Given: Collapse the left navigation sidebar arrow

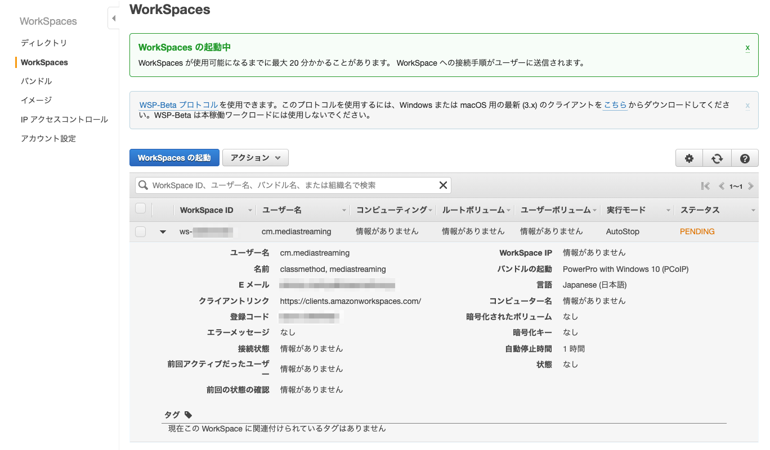Looking at the screenshot, I should coord(114,19).
